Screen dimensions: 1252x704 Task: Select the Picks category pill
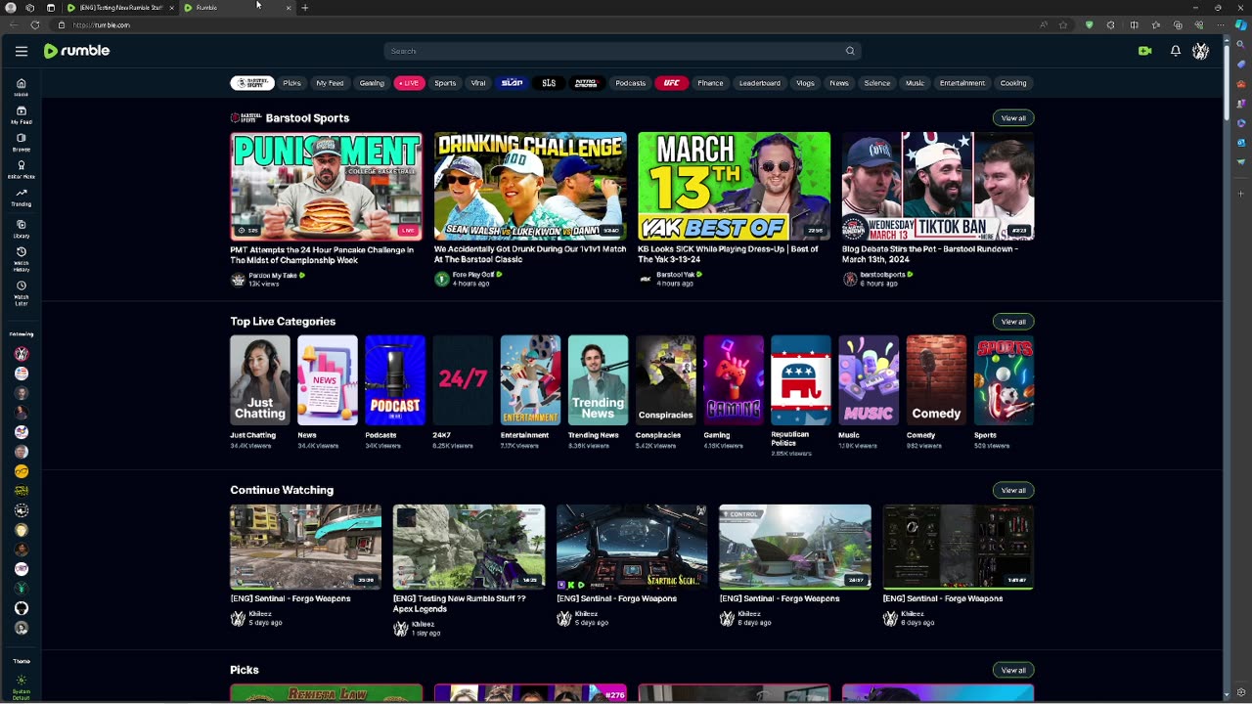(291, 83)
